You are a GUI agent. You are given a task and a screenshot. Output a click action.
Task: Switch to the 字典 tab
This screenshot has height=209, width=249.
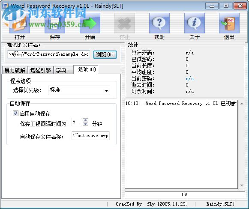(x=63, y=70)
